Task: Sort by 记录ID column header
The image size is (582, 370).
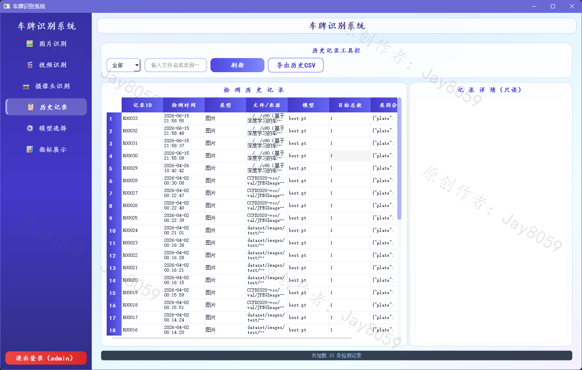Action: coord(142,105)
